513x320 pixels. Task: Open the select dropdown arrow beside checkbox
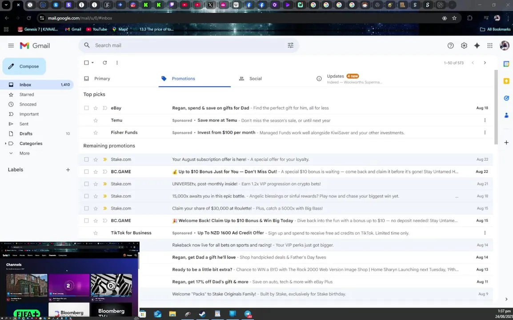92,63
